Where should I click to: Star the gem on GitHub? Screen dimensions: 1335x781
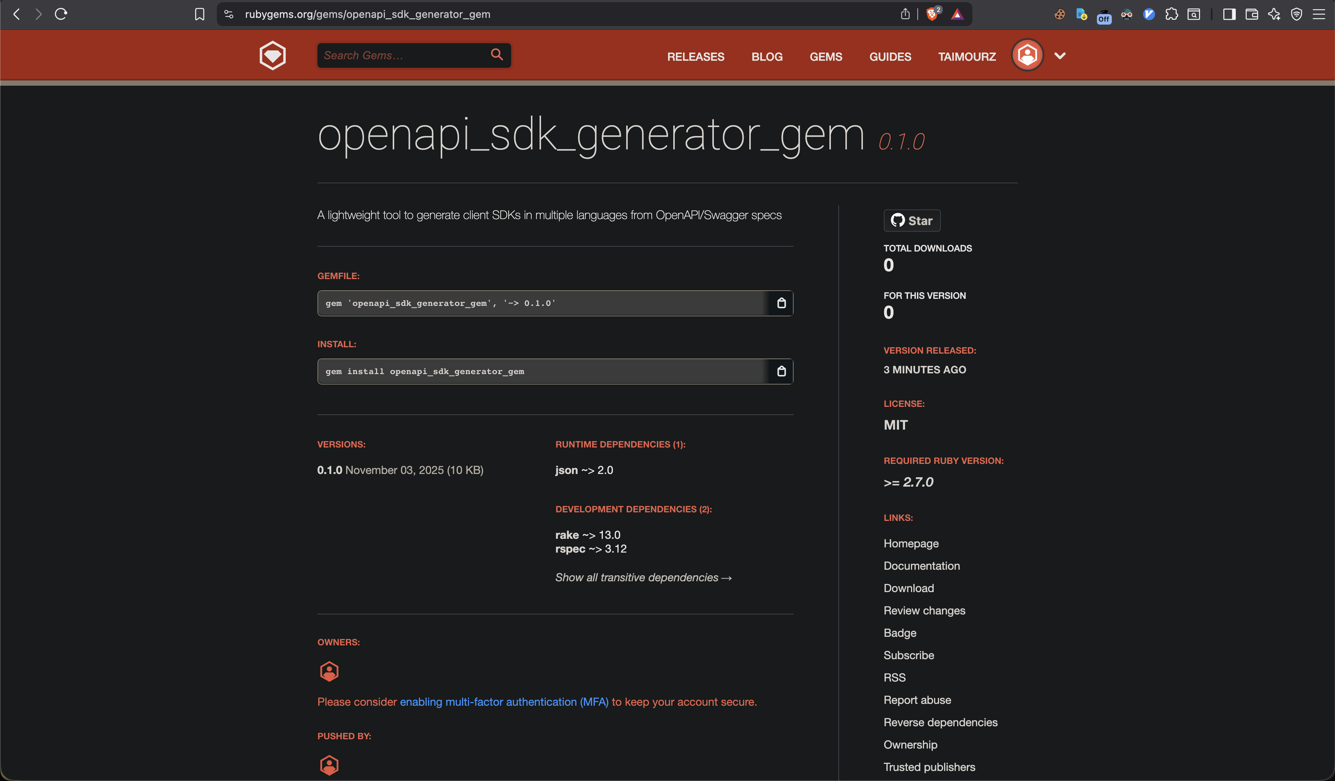tap(911, 221)
